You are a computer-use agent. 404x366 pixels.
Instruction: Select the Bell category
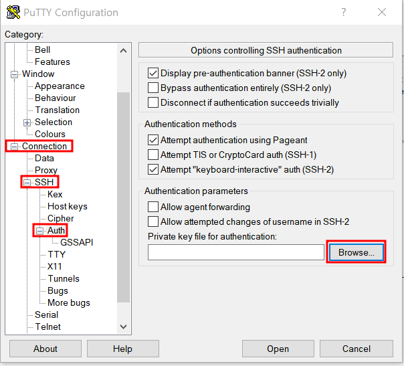click(43, 50)
